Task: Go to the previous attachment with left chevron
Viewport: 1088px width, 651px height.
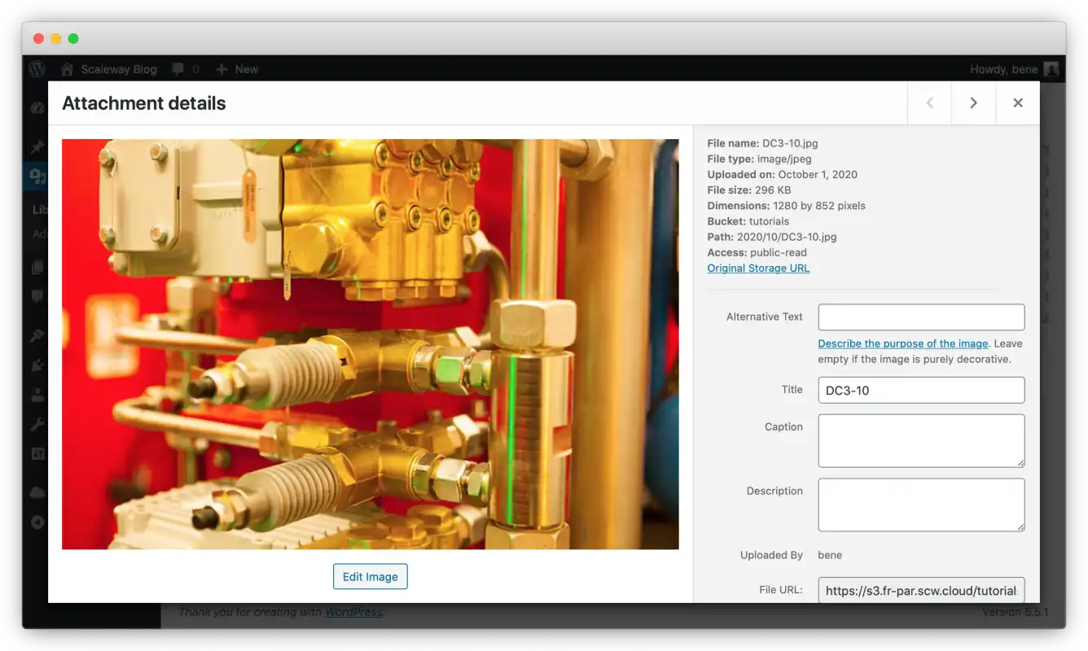Action: [930, 103]
